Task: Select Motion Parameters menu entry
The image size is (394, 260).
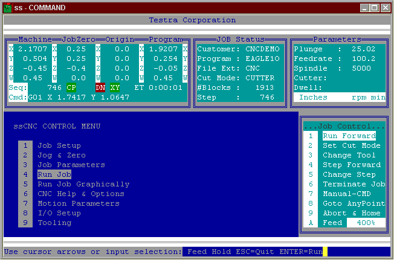Action: point(78,203)
